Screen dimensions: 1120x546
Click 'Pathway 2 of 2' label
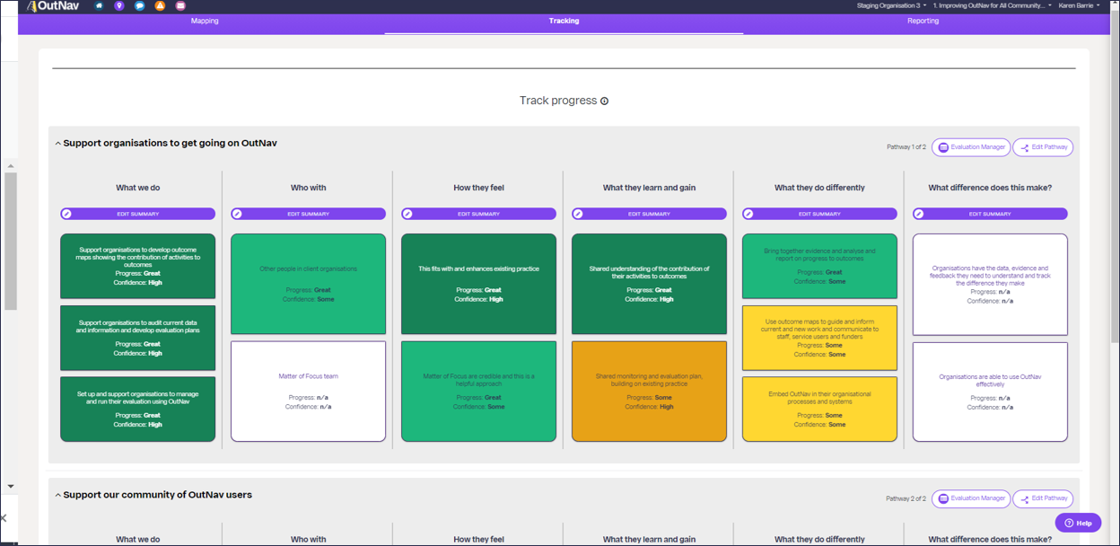coord(906,498)
